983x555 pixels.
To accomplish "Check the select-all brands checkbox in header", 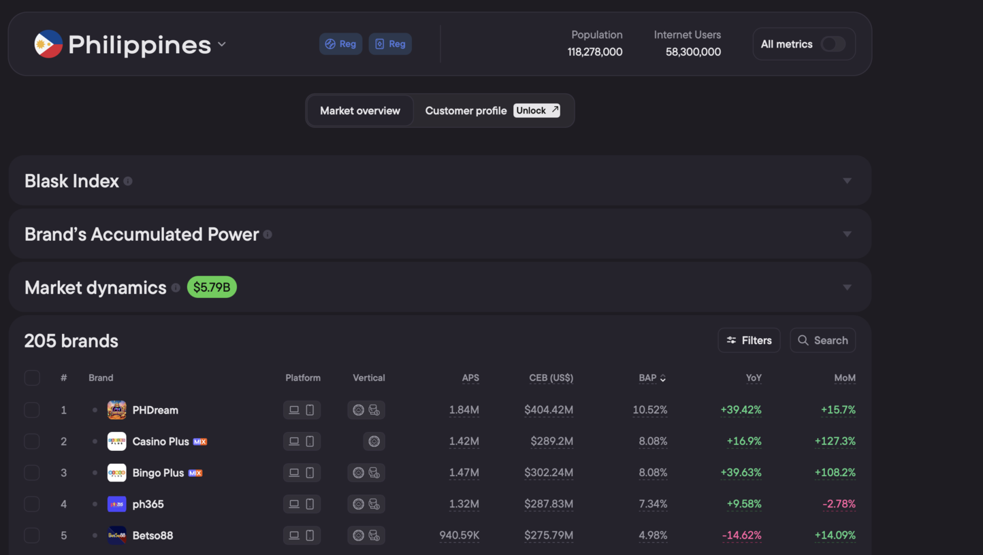I will coord(32,378).
